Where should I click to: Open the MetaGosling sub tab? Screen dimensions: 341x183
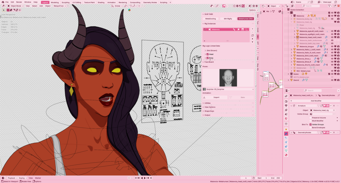point(210,19)
